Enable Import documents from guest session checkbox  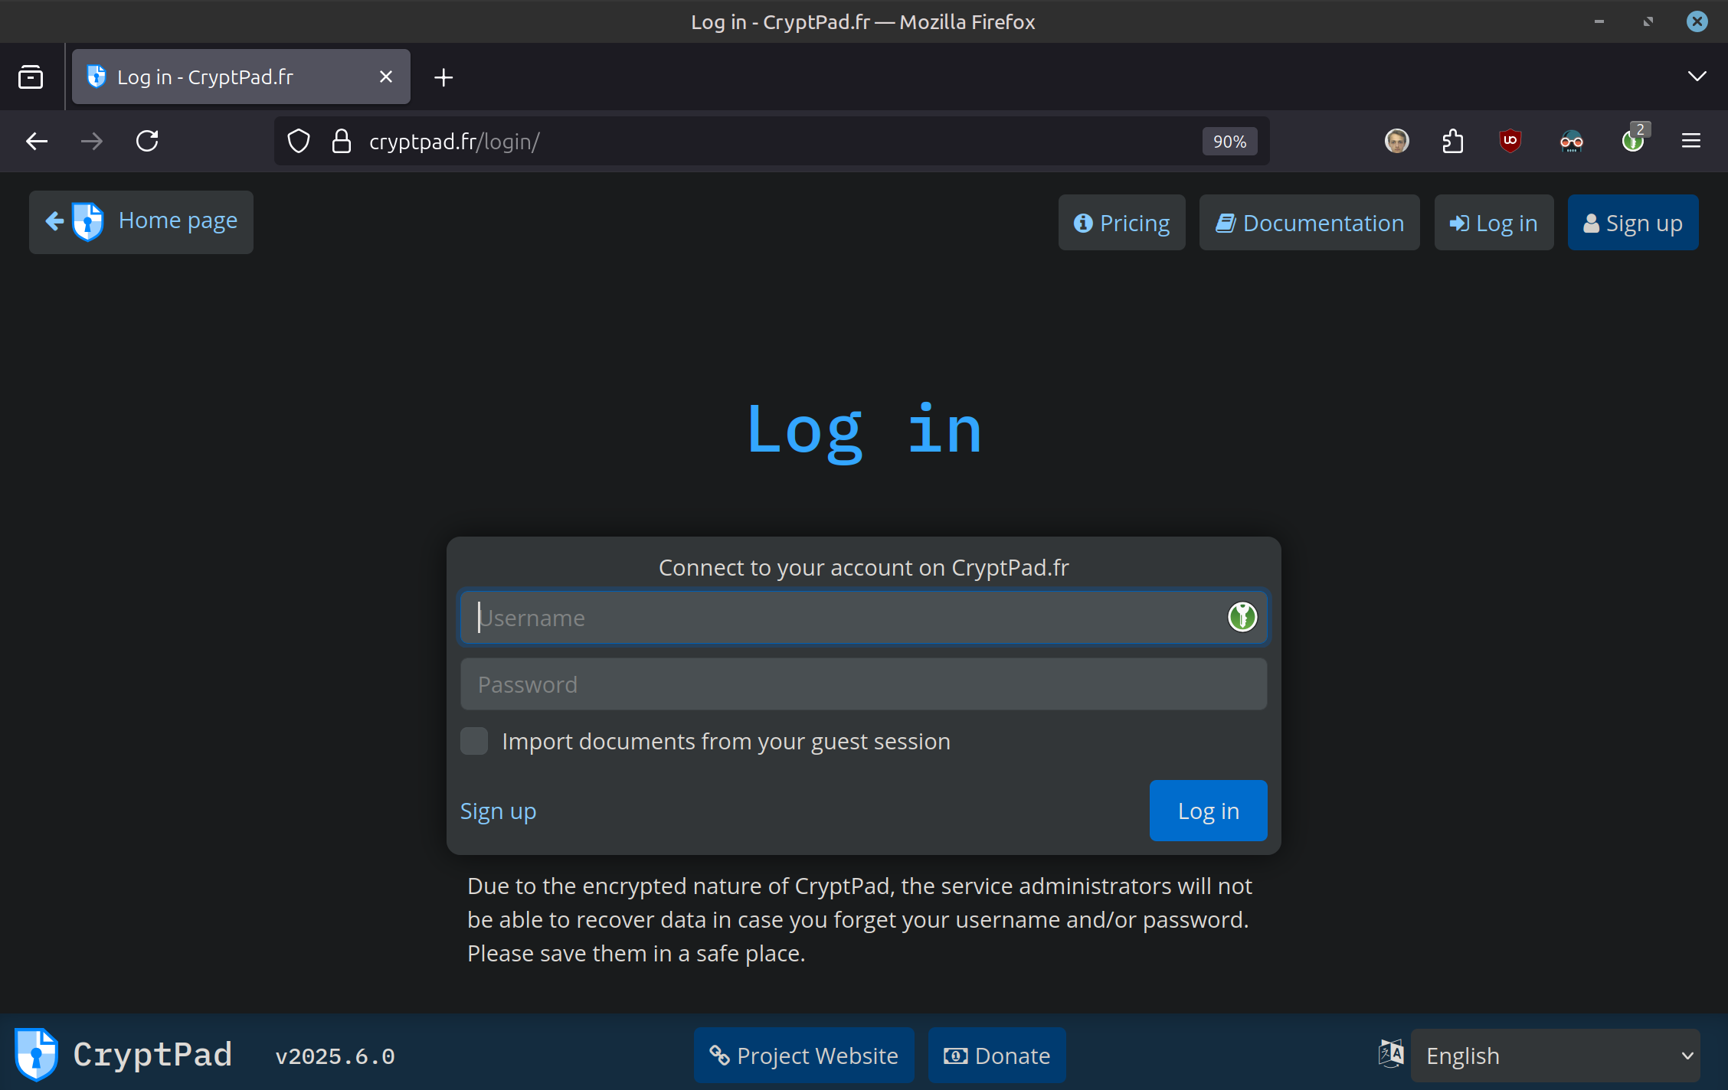point(474,741)
